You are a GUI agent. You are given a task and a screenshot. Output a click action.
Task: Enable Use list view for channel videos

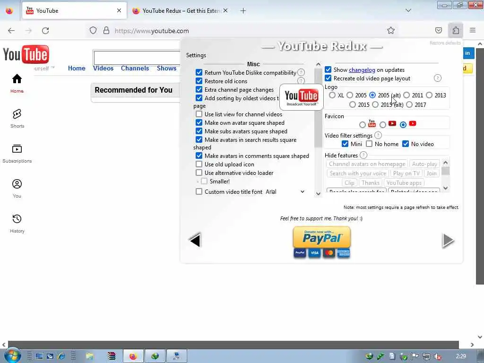coord(199,114)
